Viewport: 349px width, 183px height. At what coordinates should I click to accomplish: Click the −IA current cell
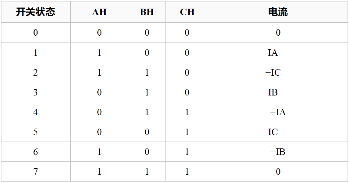point(278,112)
